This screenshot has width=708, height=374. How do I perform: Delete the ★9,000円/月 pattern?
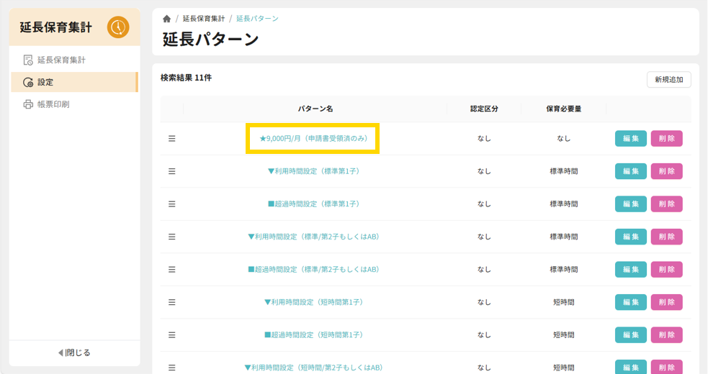(x=666, y=139)
